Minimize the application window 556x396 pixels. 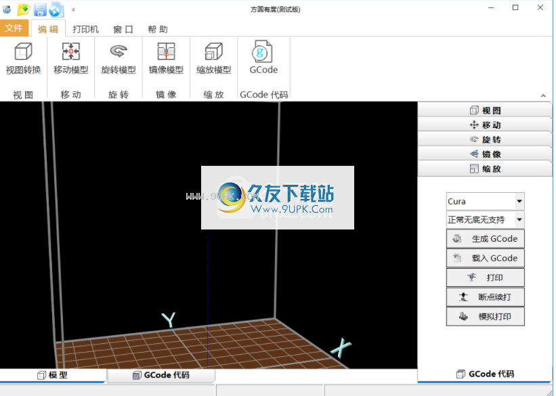tap(491, 8)
